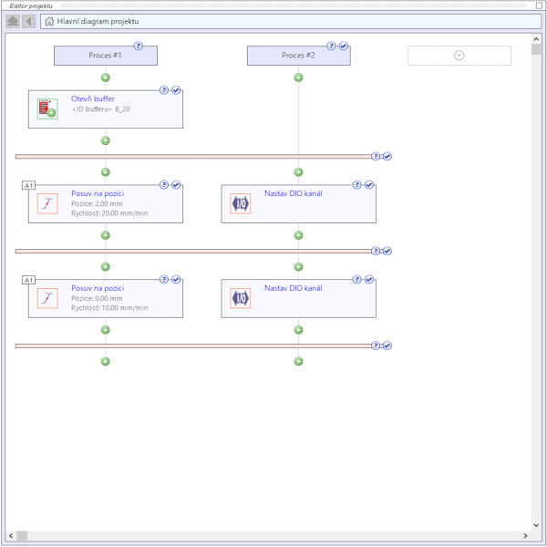The height and width of the screenshot is (547, 547).
Task: Open help on the second synchronization bar
Action: point(376,251)
